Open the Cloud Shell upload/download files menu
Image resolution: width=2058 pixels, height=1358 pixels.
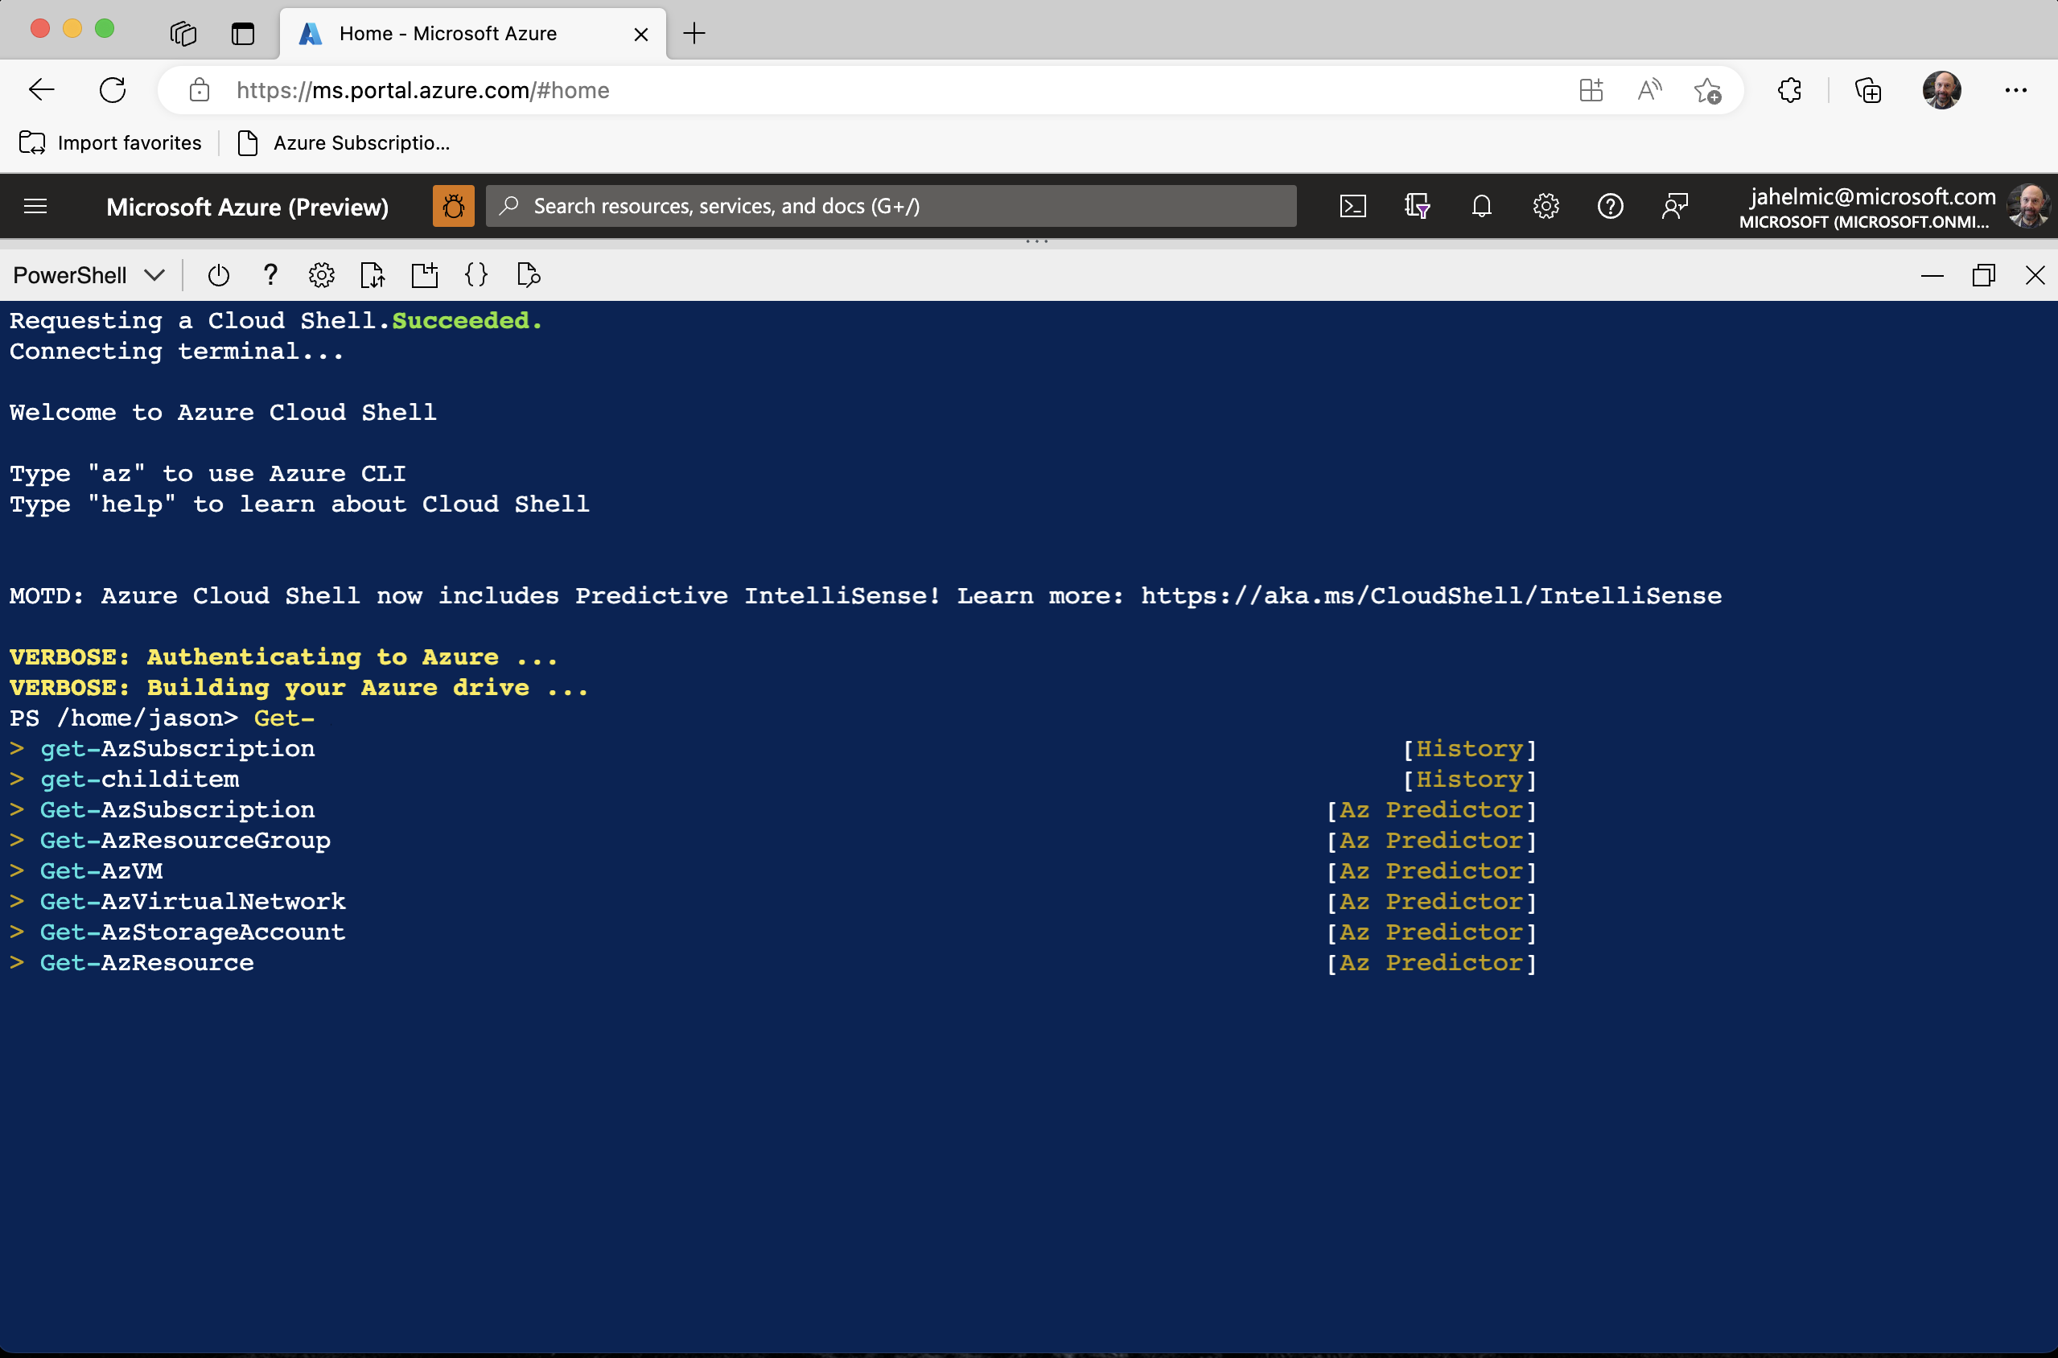tap(373, 274)
